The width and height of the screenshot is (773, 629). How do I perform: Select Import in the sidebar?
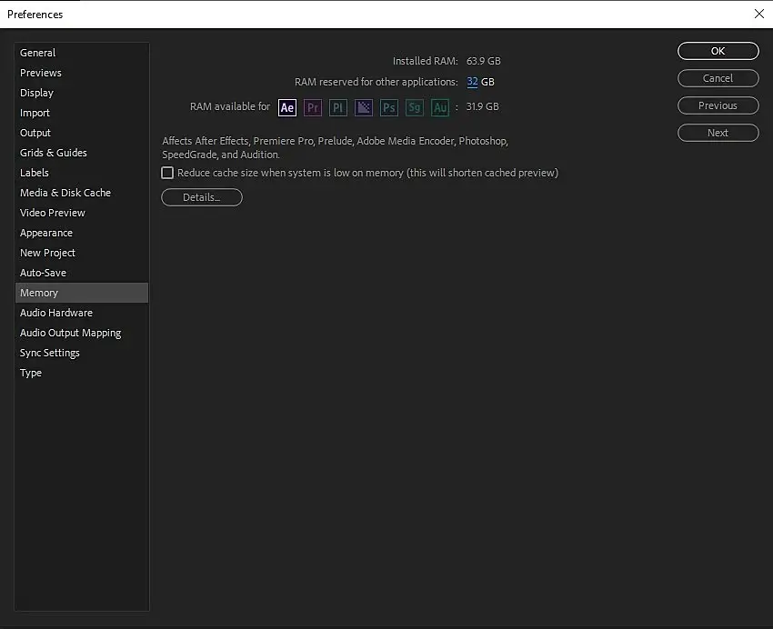[x=82, y=113]
